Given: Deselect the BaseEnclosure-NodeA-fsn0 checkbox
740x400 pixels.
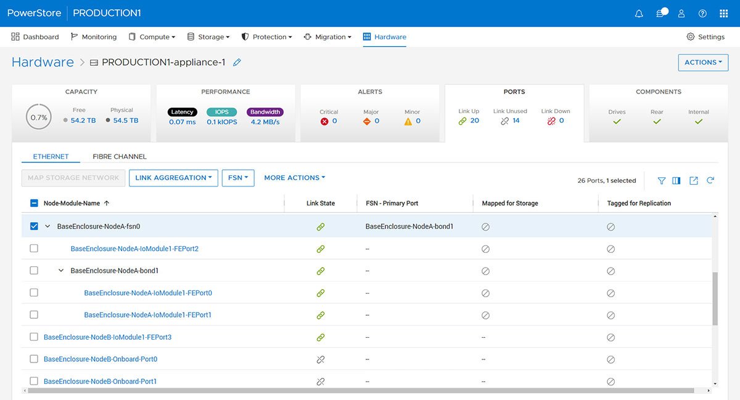Looking at the screenshot, I should [34, 226].
